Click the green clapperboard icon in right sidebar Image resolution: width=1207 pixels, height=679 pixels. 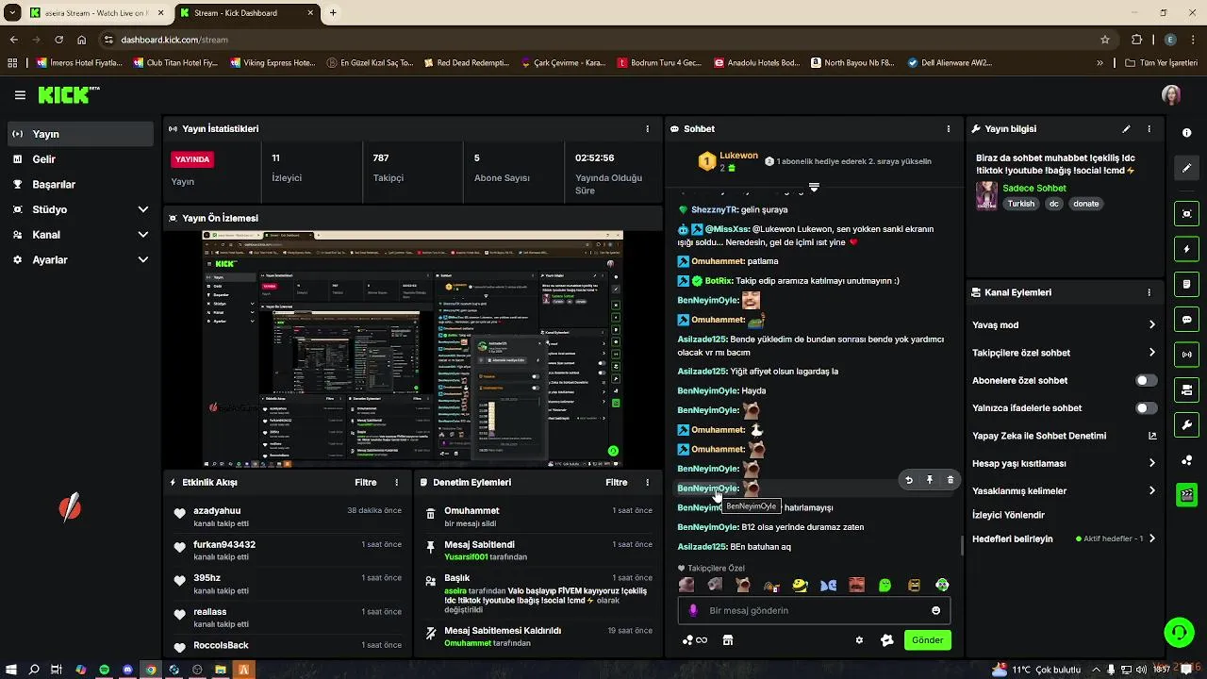pos(1186,494)
